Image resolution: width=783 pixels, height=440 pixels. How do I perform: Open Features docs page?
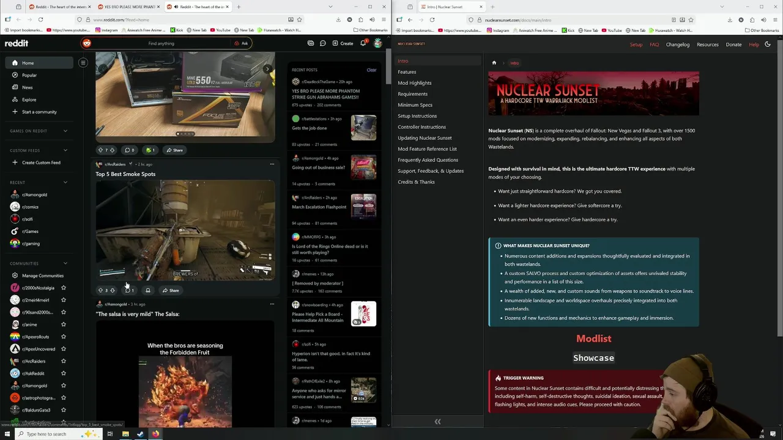click(x=407, y=72)
